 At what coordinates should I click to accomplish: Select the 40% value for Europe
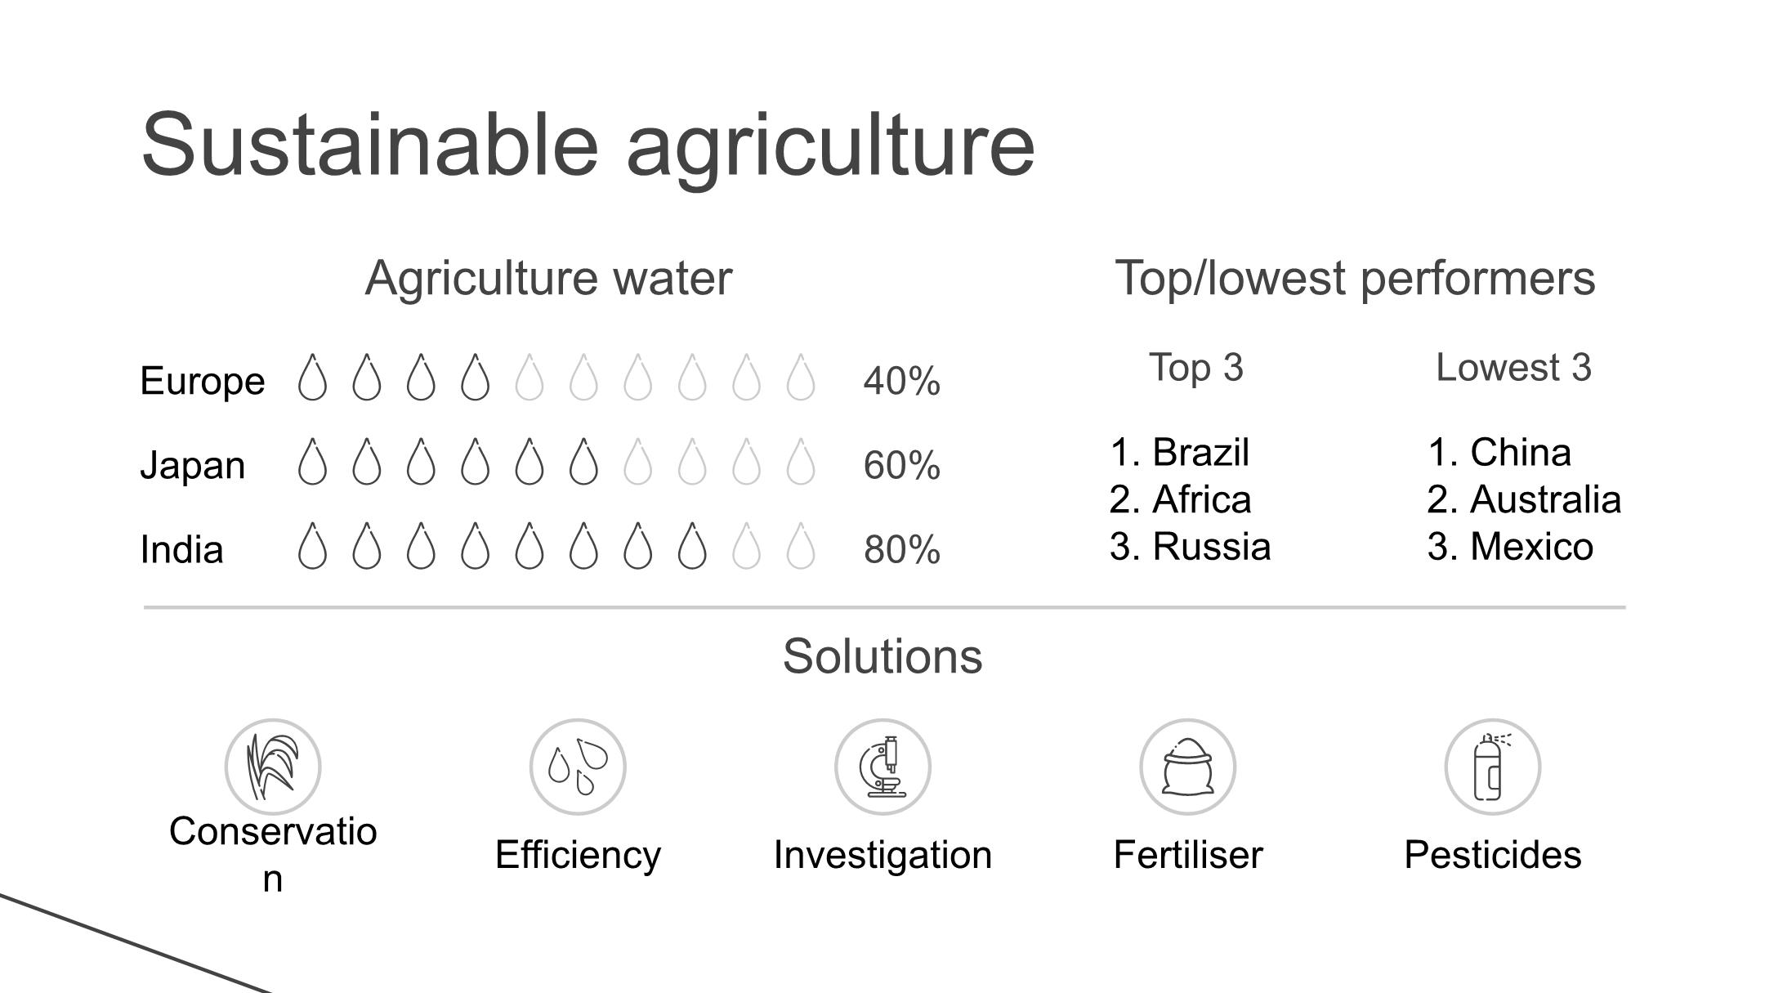(x=902, y=381)
